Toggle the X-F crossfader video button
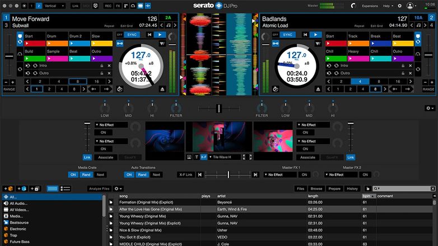This screenshot has width=438, height=246. 204,157
